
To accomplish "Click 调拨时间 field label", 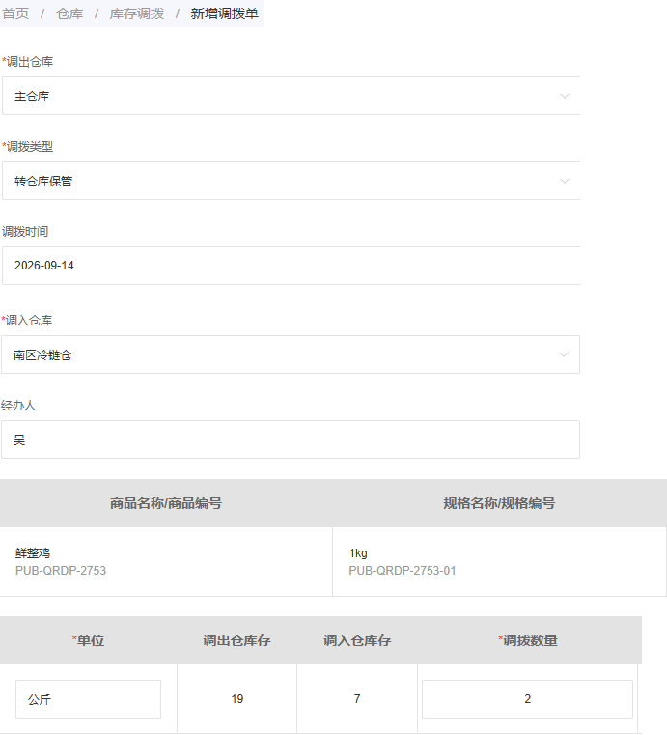I will [25, 231].
